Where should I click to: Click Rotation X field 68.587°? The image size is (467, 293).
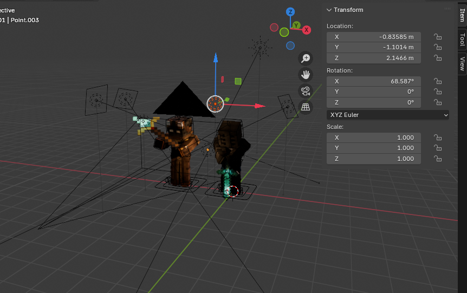374,81
